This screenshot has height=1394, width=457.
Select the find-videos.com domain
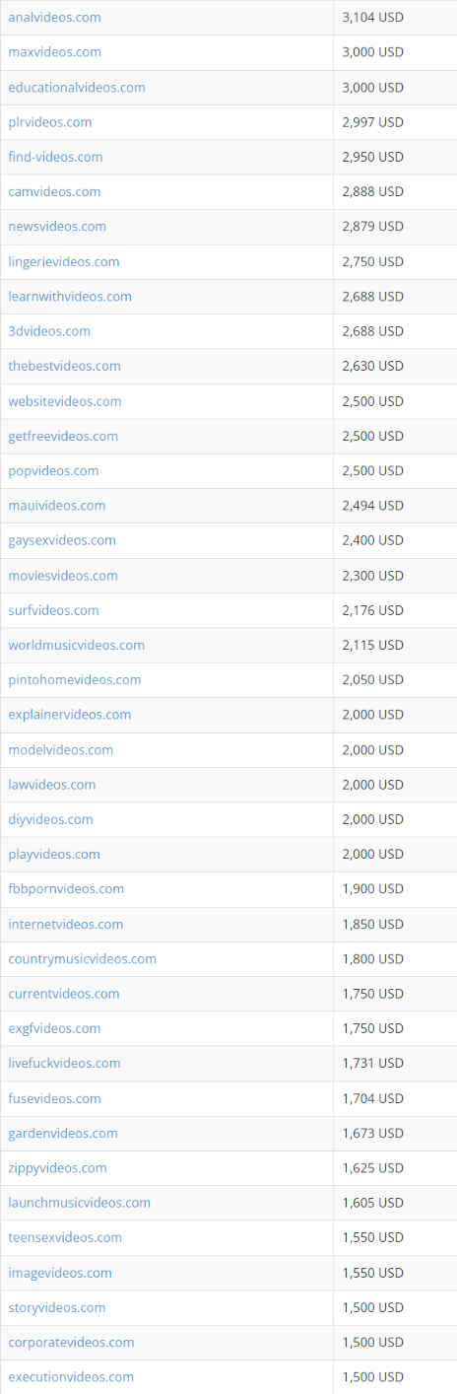pyautogui.click(x=55, y=157)
